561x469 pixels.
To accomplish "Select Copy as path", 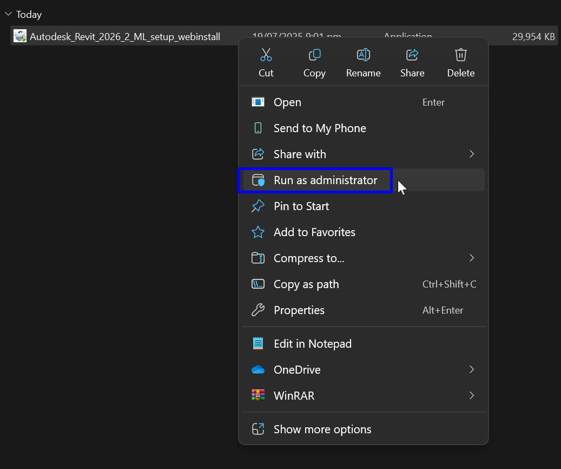I will (x=306, y=284).
